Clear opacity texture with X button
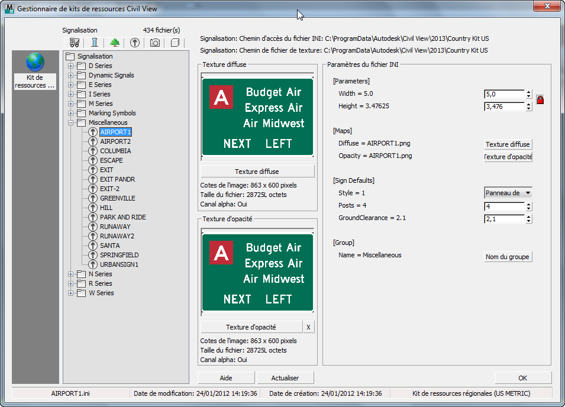 pyautogui.click(x=308, y=327)
